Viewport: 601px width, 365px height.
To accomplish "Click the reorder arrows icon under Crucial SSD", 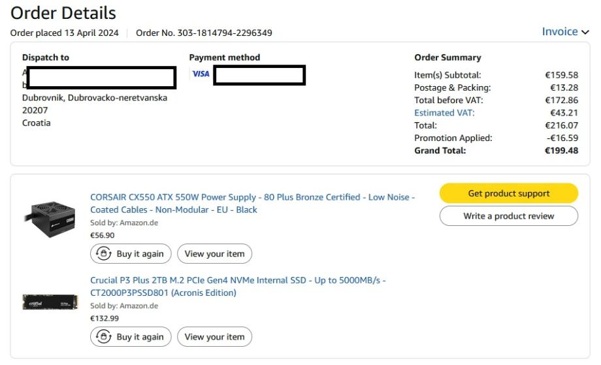I will [103, 337].
